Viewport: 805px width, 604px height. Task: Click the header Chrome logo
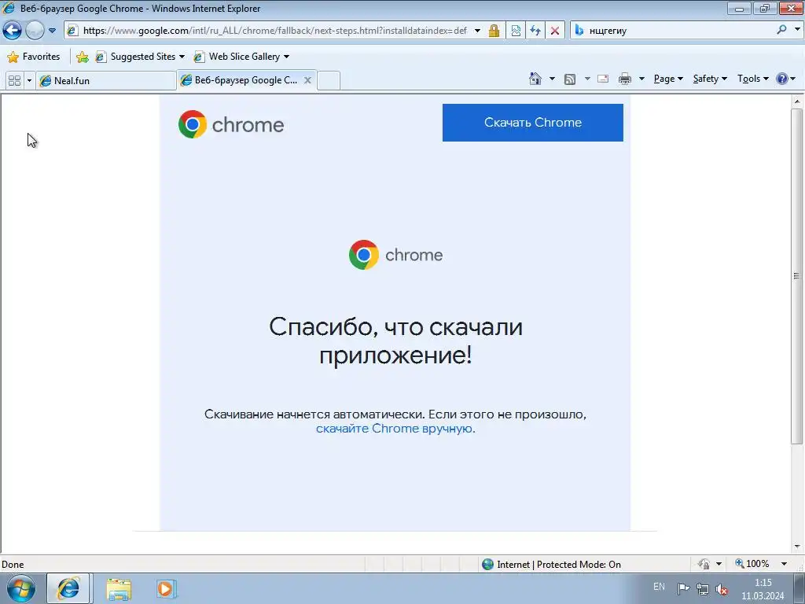[231, 124]
